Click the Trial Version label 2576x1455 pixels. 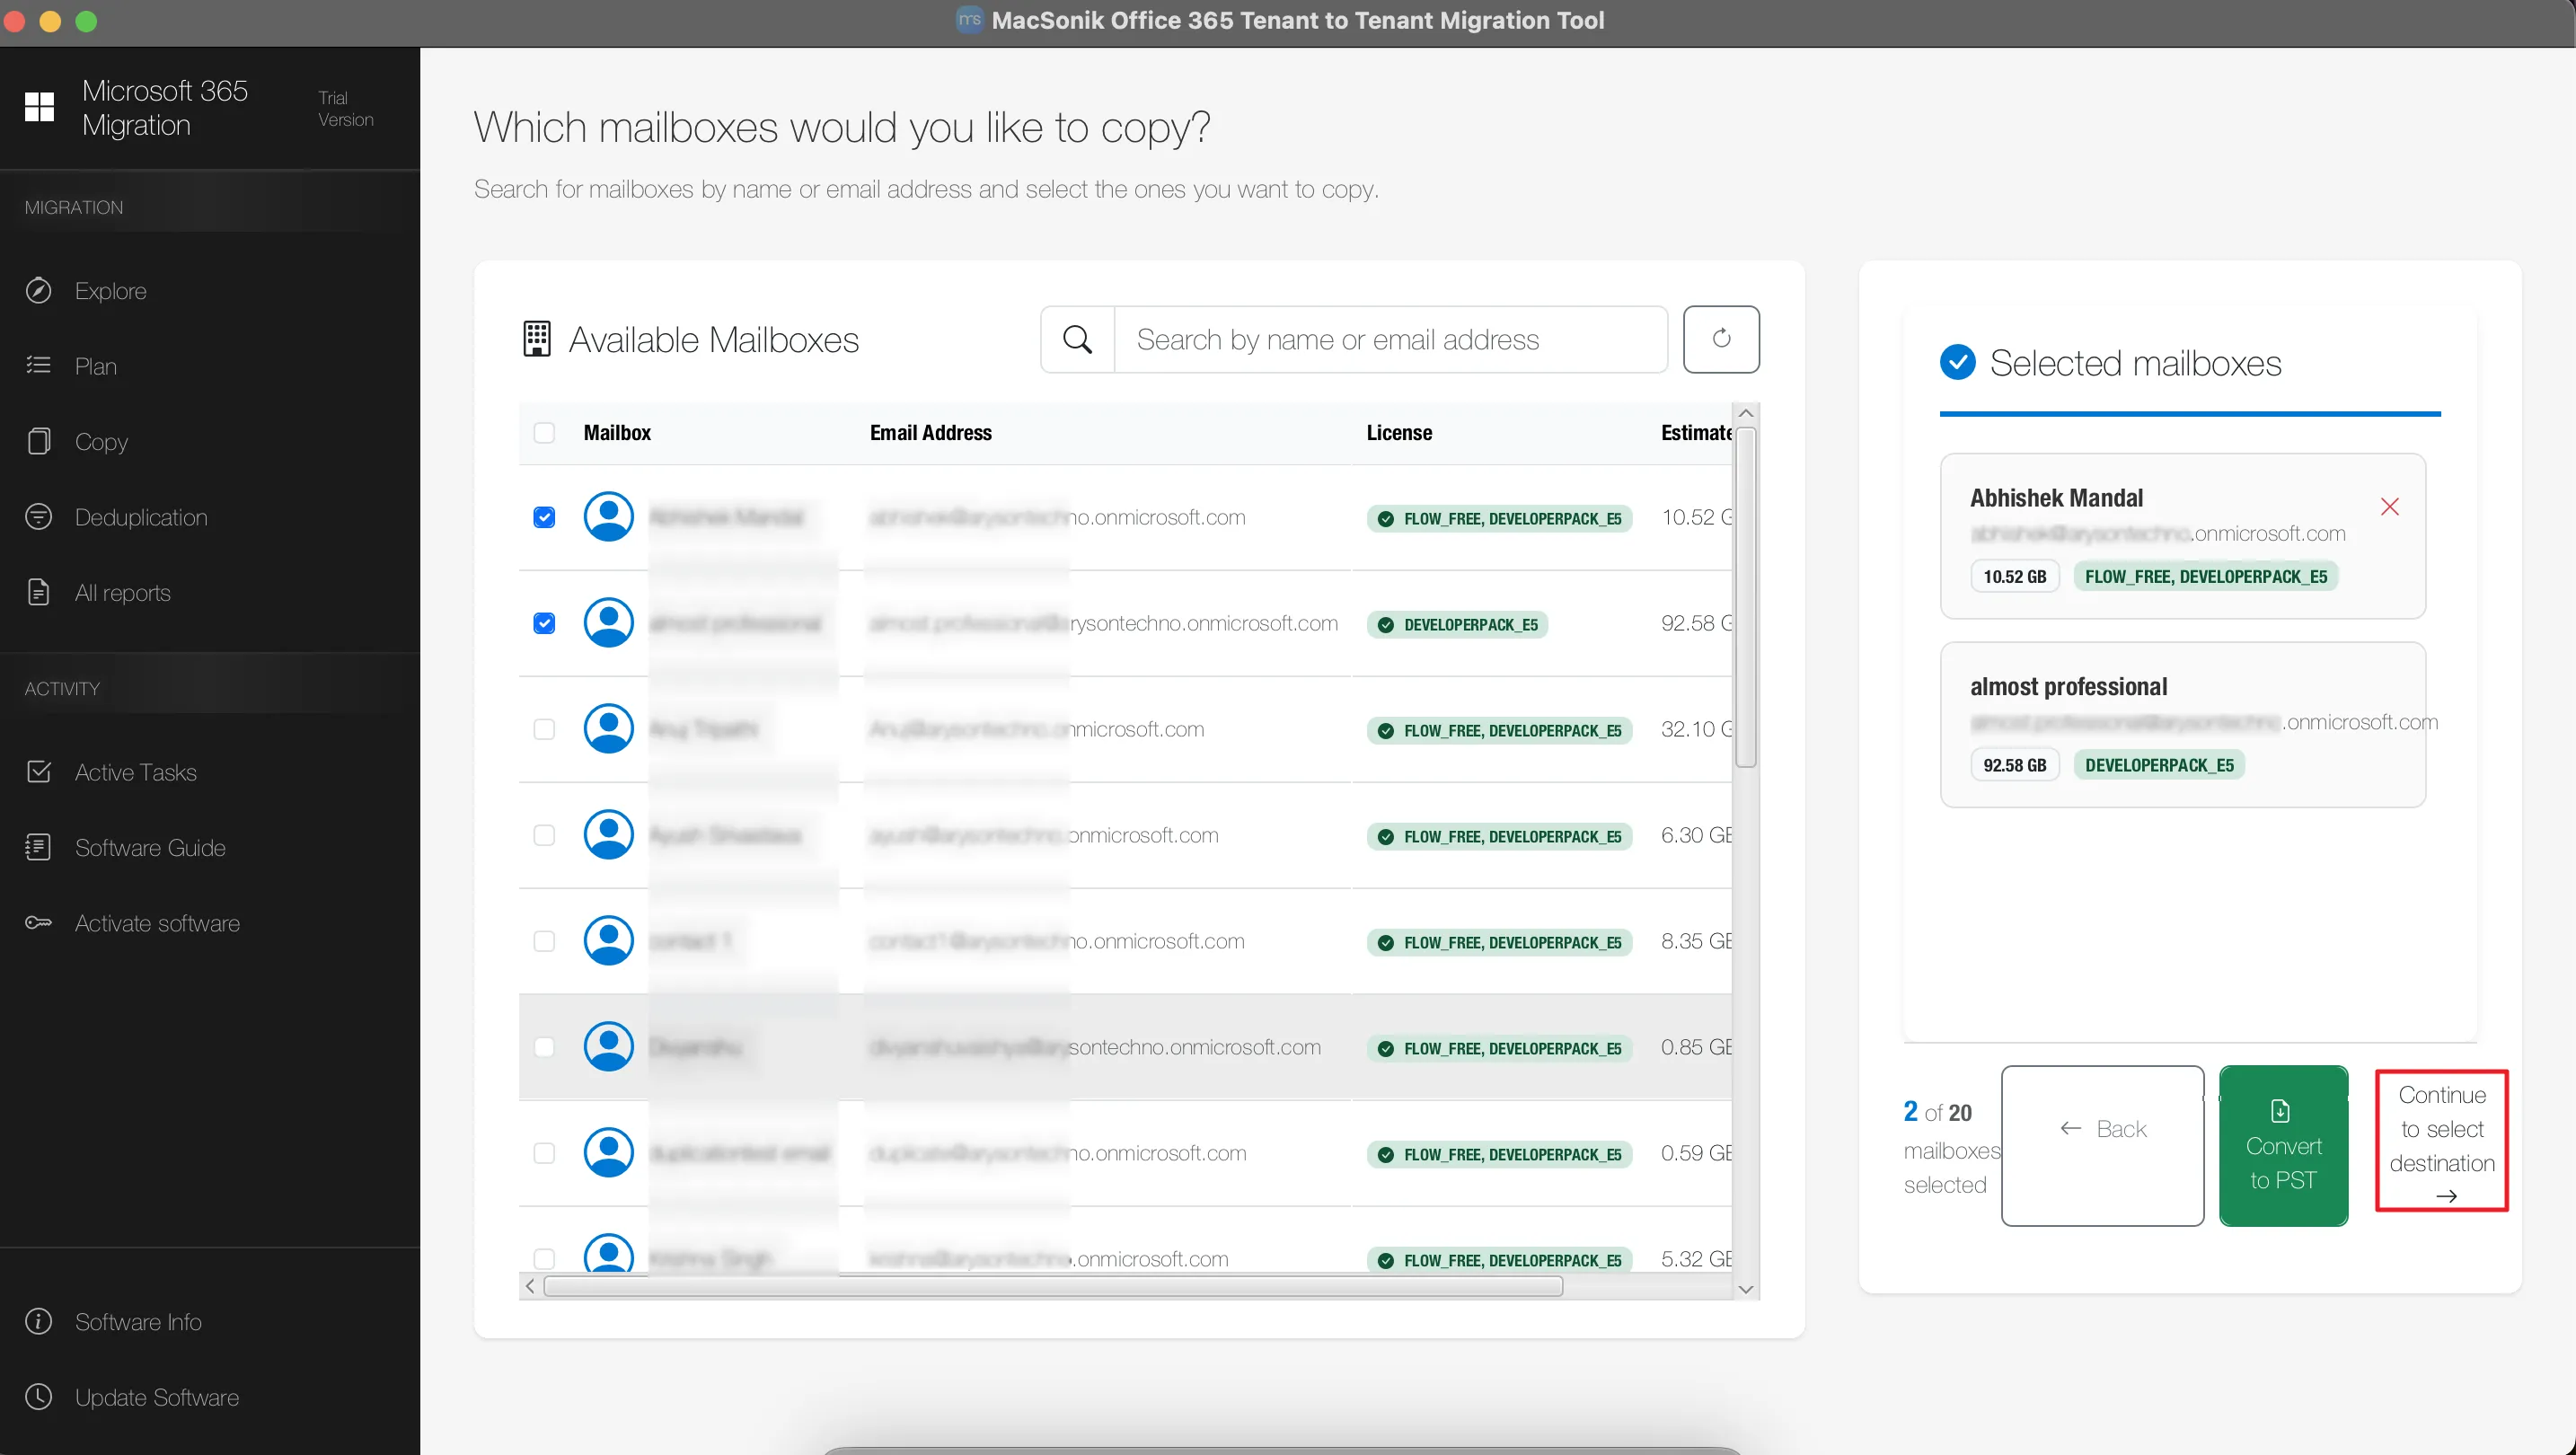click(346, 108)
